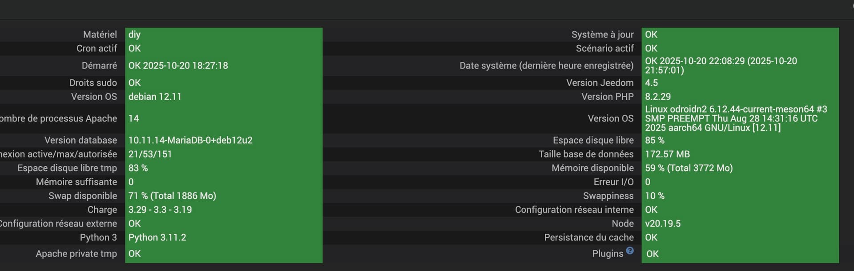854x271 pixels.
Task: Select the PHP version 8.2.29 value
Action: (658, 97)
